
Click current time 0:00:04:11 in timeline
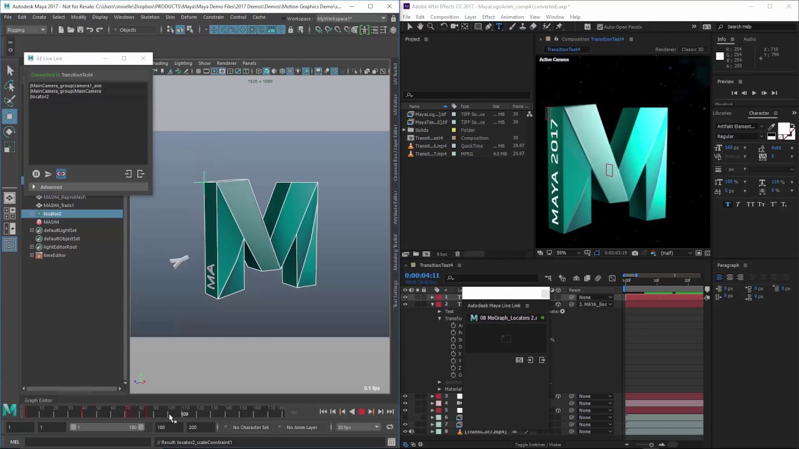coord(422,275)
